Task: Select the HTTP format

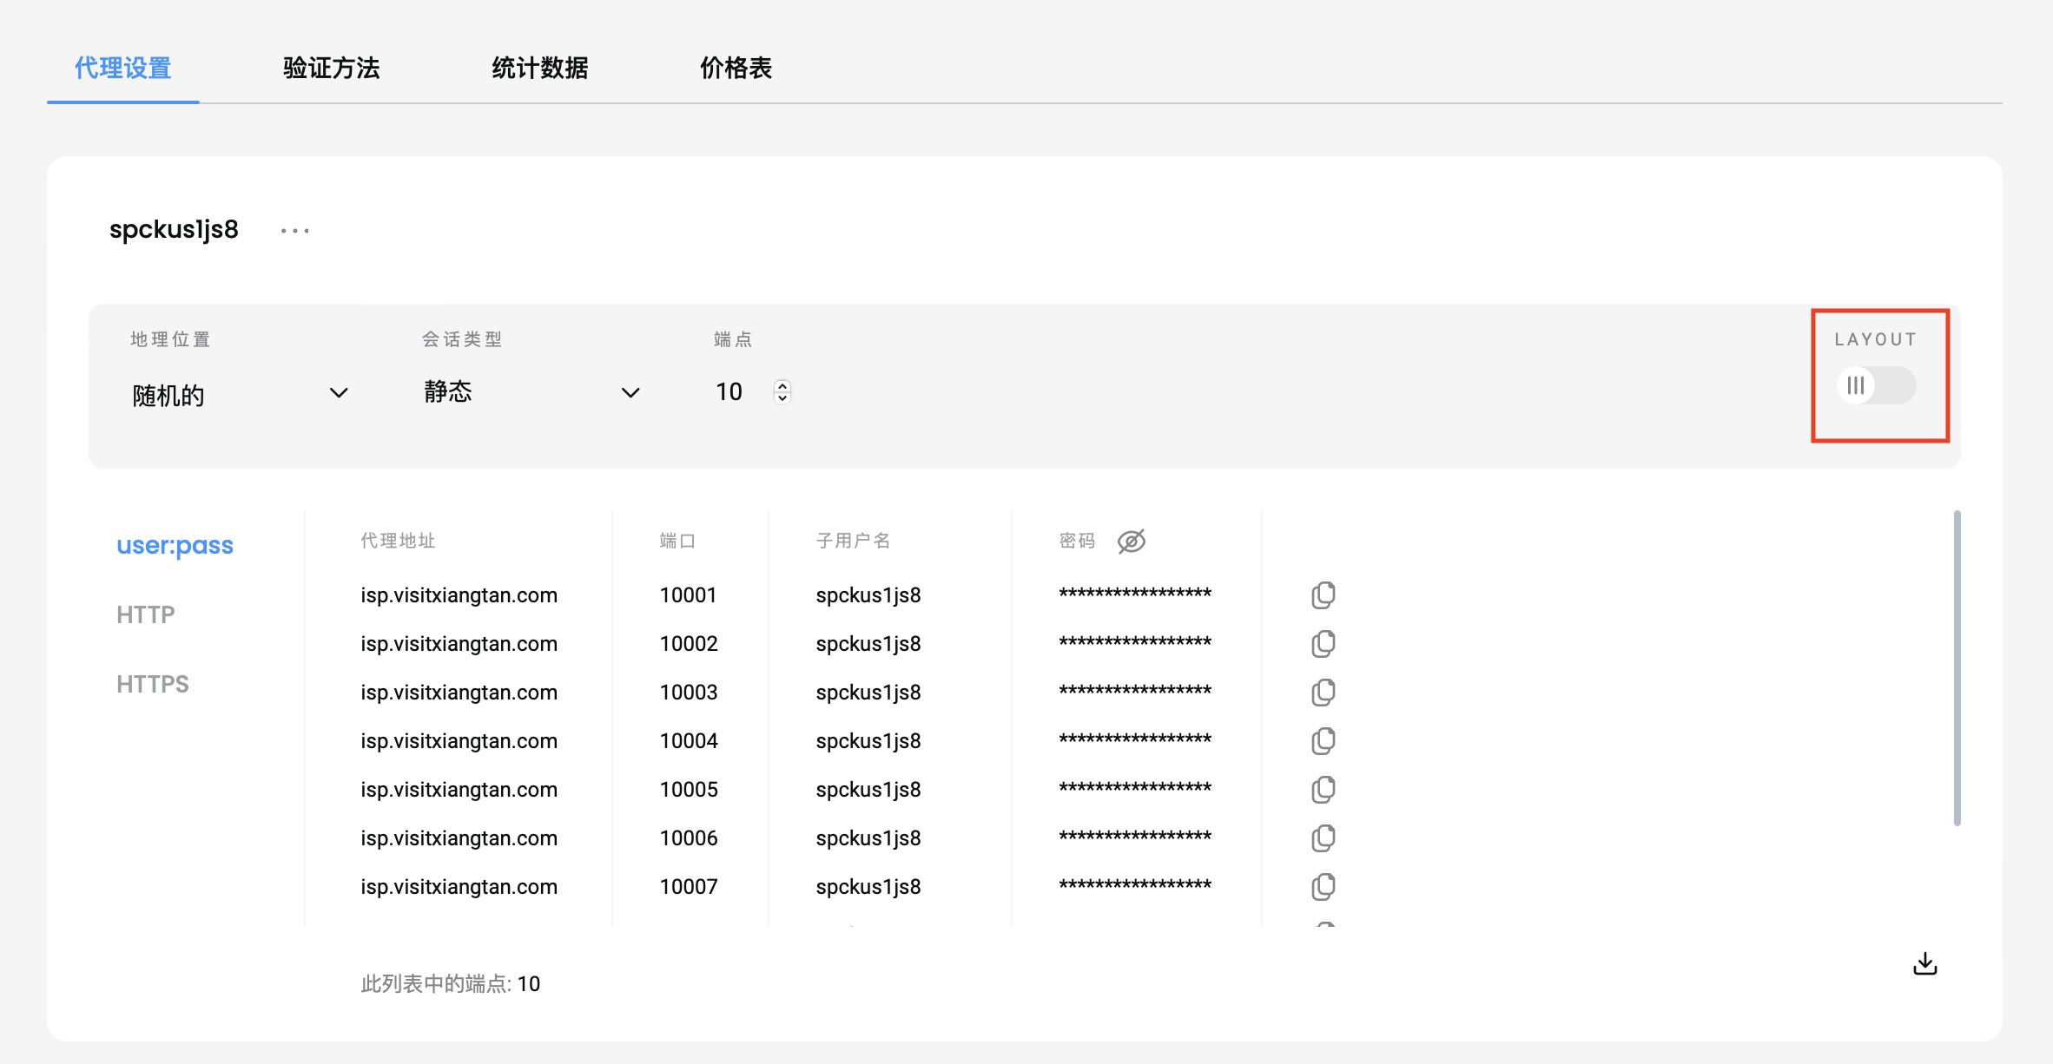Action: pos(146,614)
